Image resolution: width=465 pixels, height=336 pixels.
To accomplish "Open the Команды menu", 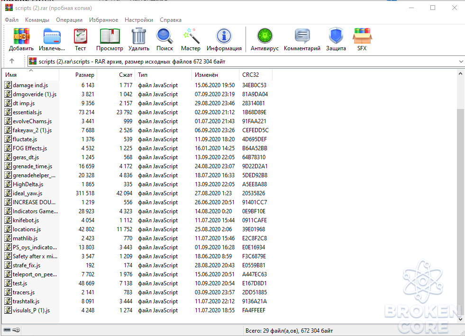I will click(x=37, y=20).
